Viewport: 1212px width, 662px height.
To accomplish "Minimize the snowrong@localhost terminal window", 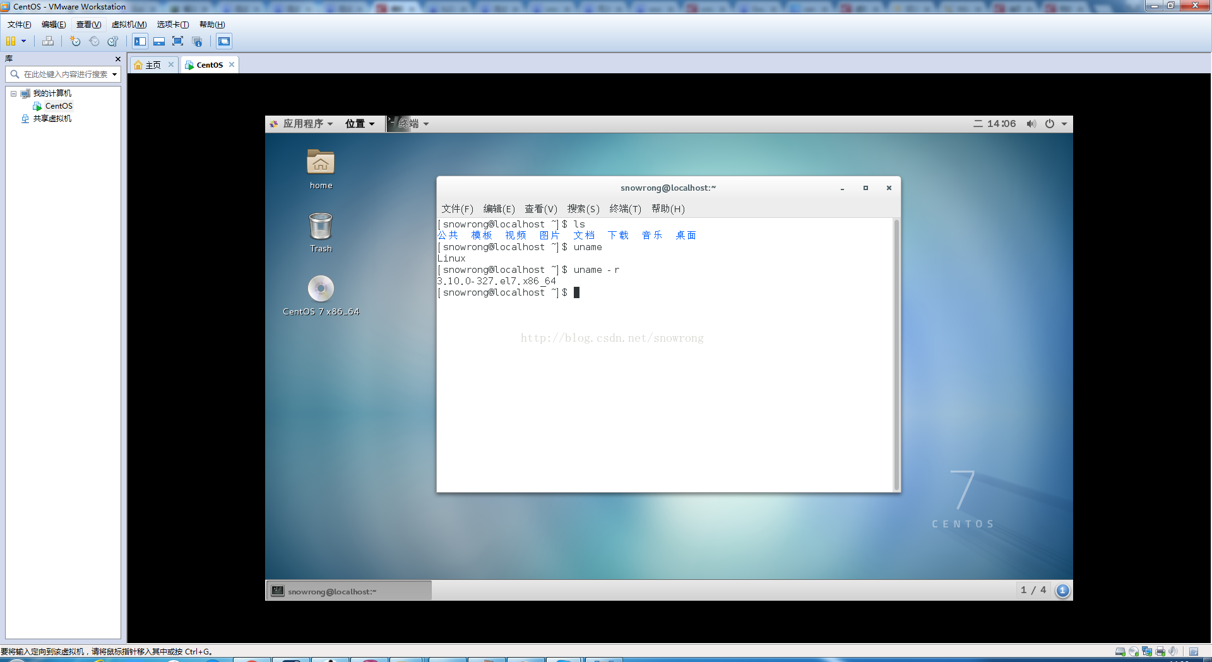I will coord(842,188).
